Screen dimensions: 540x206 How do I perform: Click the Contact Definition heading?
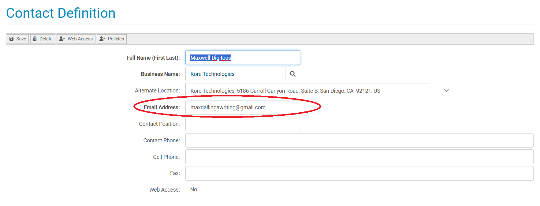click(61, 13)
